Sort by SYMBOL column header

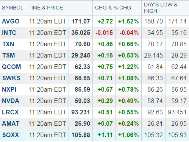(x=12, y=8)
